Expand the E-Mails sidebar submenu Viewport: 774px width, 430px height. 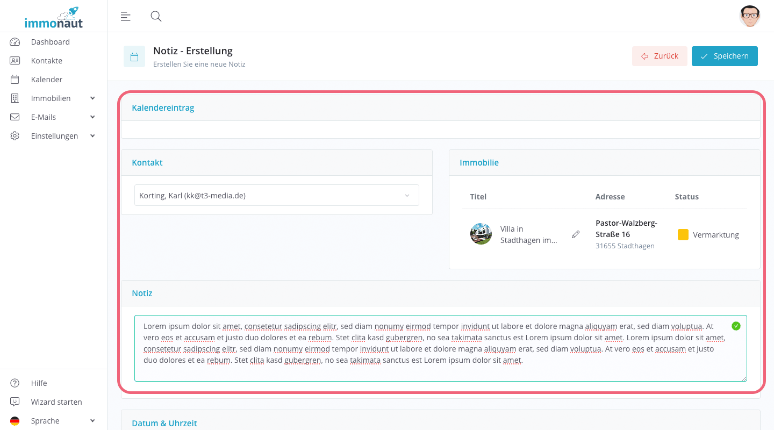point(92,117)
